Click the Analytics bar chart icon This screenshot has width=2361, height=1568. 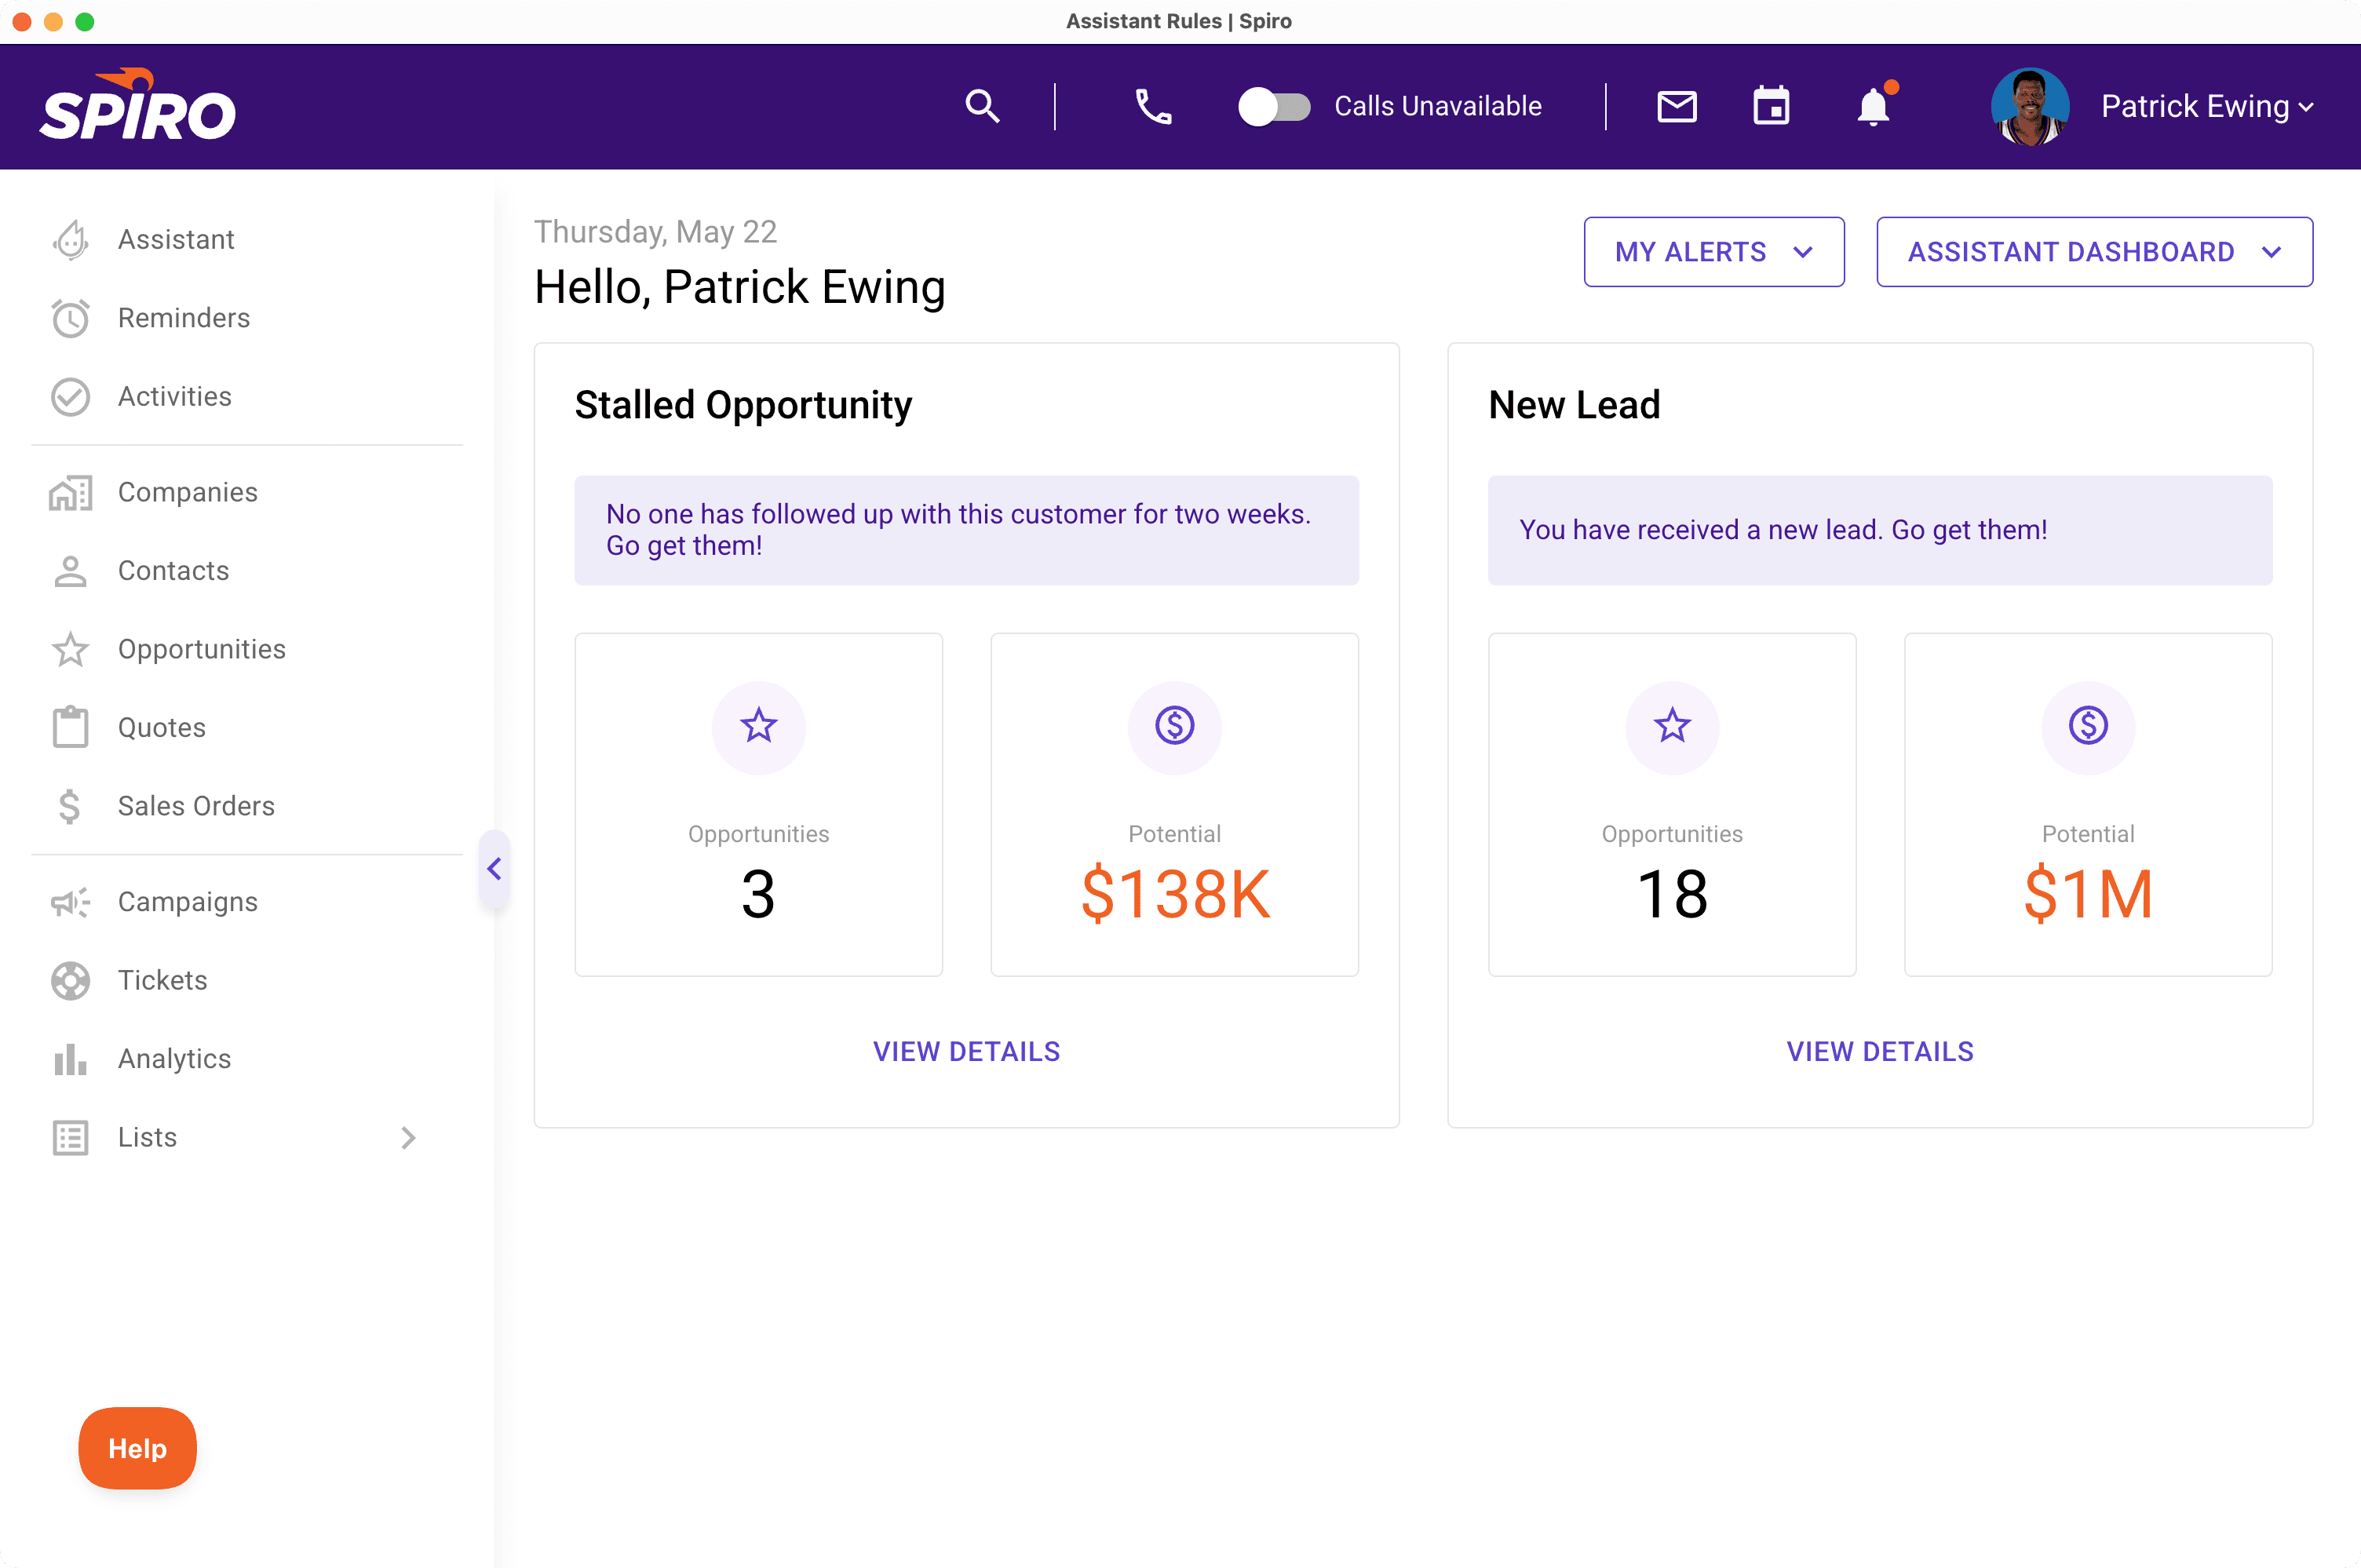[x=71, y=1059]
